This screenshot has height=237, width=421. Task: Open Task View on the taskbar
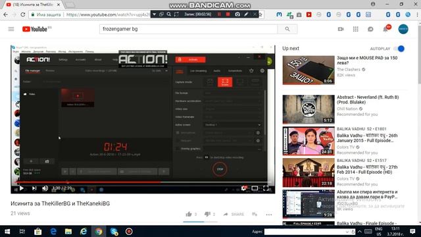pyautogui.click(x=22, y=231)
